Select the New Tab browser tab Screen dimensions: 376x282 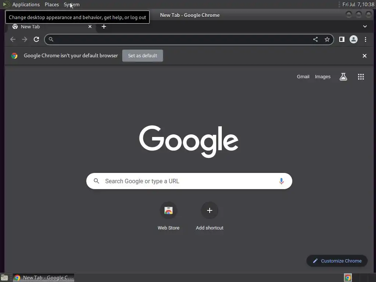tap(51, 26)
